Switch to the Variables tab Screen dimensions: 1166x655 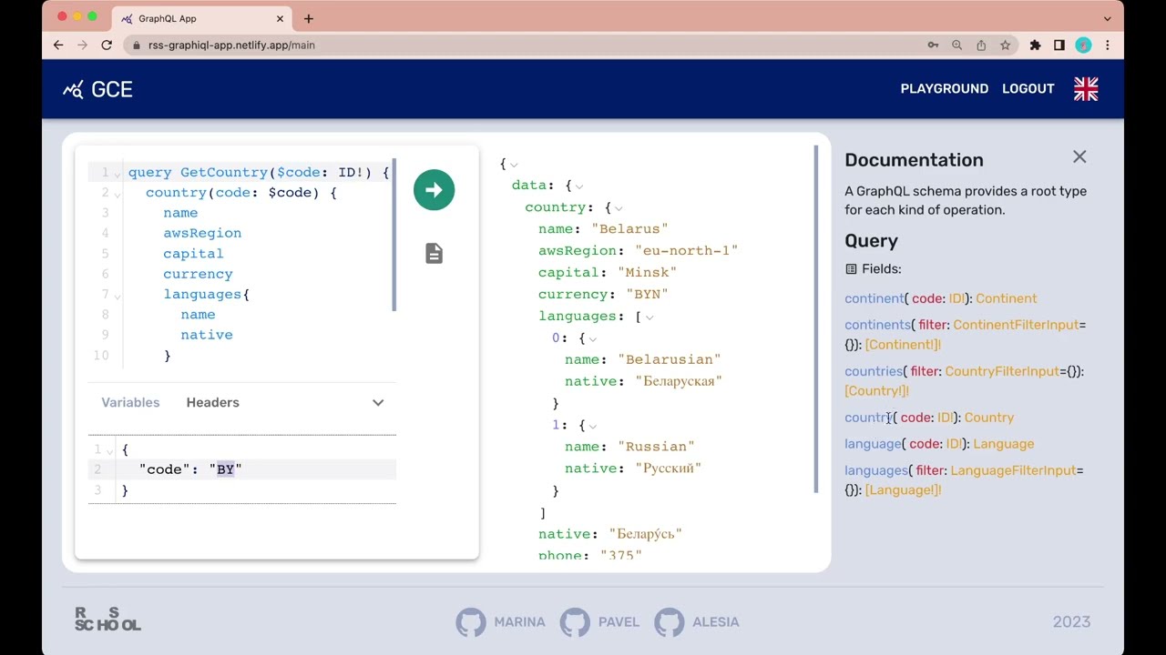pyautogui.click(x=130, y=402)
